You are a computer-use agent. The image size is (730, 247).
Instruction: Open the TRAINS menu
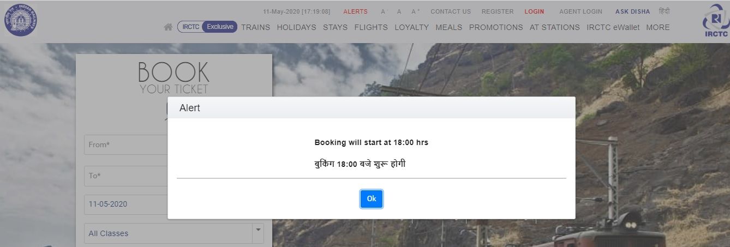(x=255, y=27)
